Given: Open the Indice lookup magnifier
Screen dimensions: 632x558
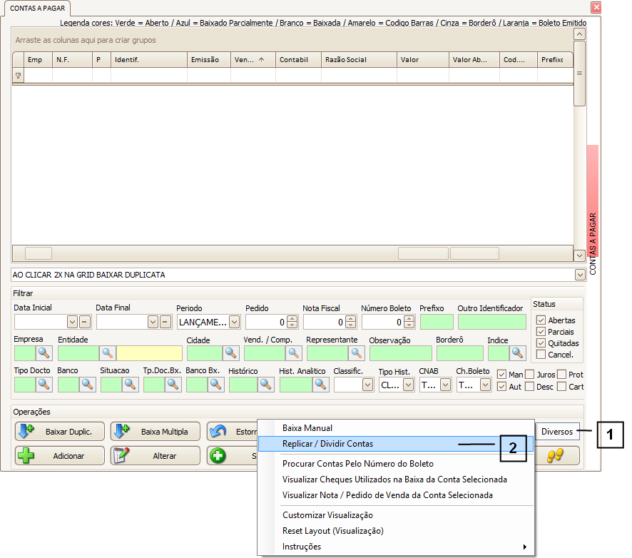Looking at the screenshot, I should (518, 352).
